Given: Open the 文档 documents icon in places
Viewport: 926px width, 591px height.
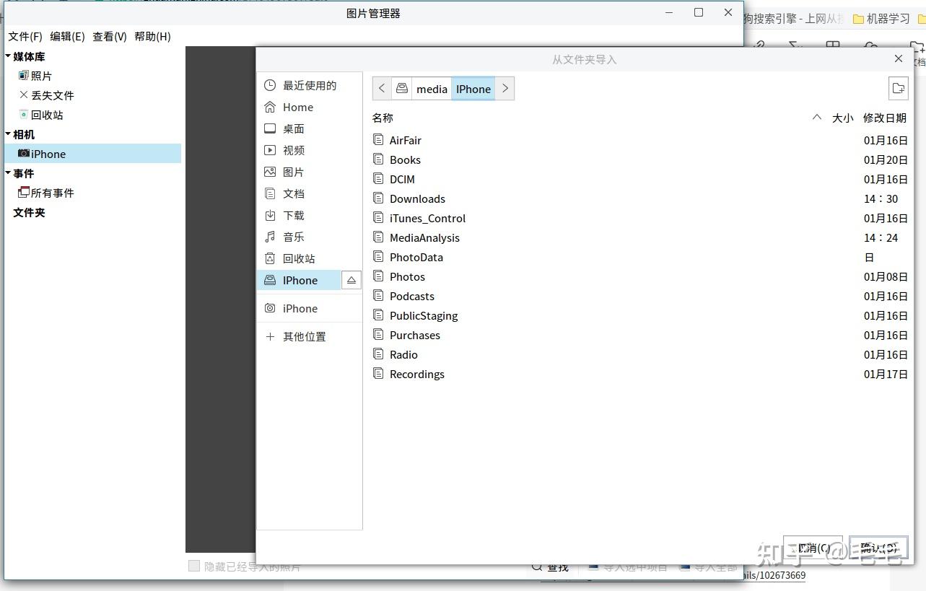Looking at the screenshot, I should point(270,193).
